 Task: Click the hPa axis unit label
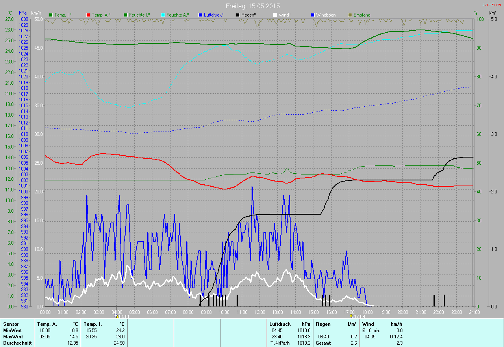pos(24,13)
